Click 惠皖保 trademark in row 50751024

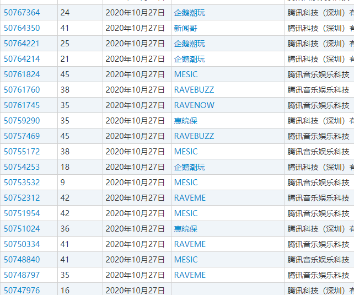pyautogui.click(x=186, y=229)
